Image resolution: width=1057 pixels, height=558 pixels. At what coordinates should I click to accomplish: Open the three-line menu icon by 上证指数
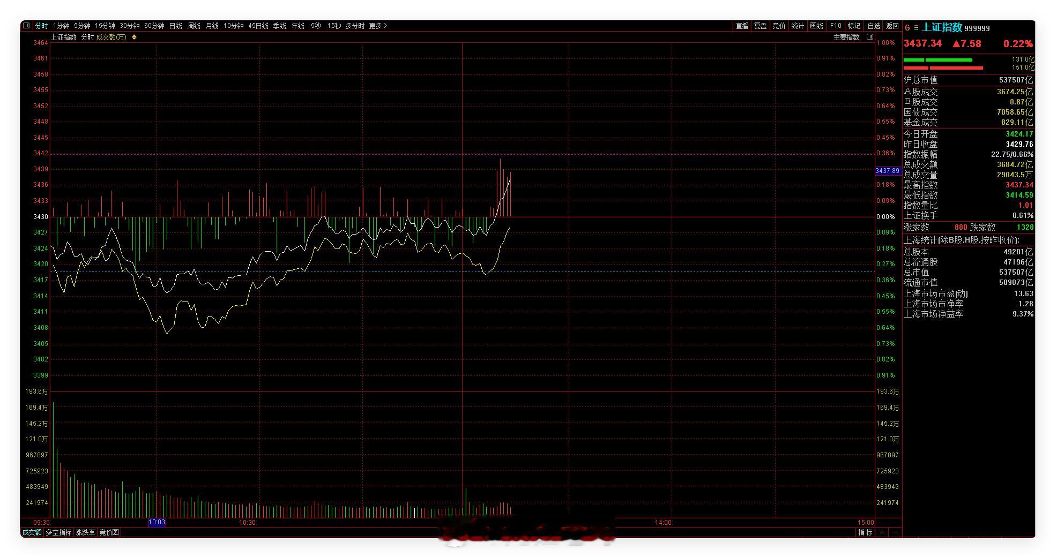pos(916,28)
